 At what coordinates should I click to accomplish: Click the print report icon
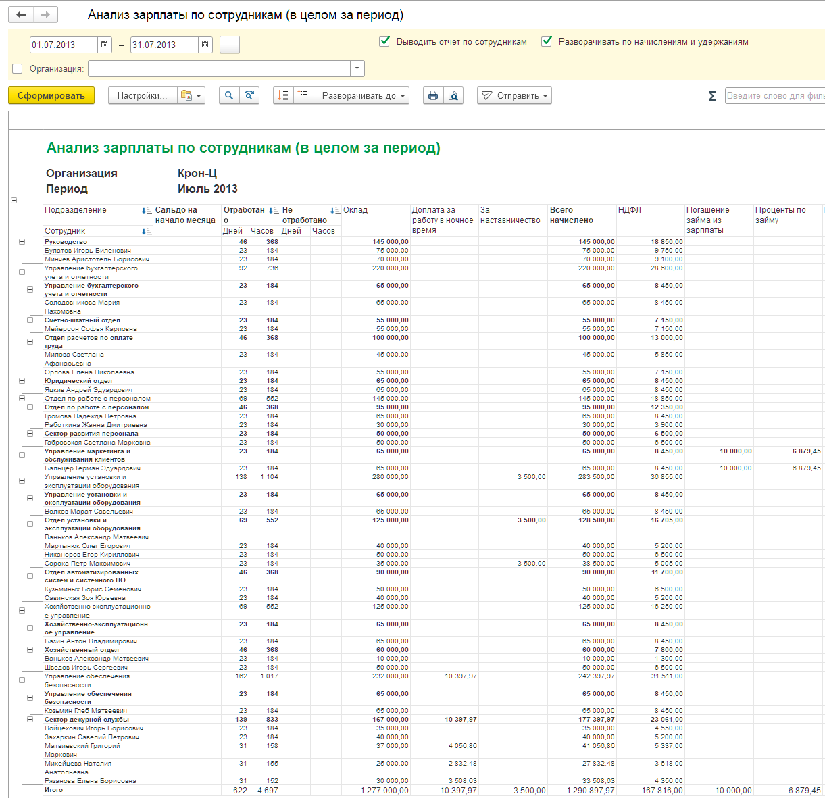pyautogui.click(x=433, y=95)
